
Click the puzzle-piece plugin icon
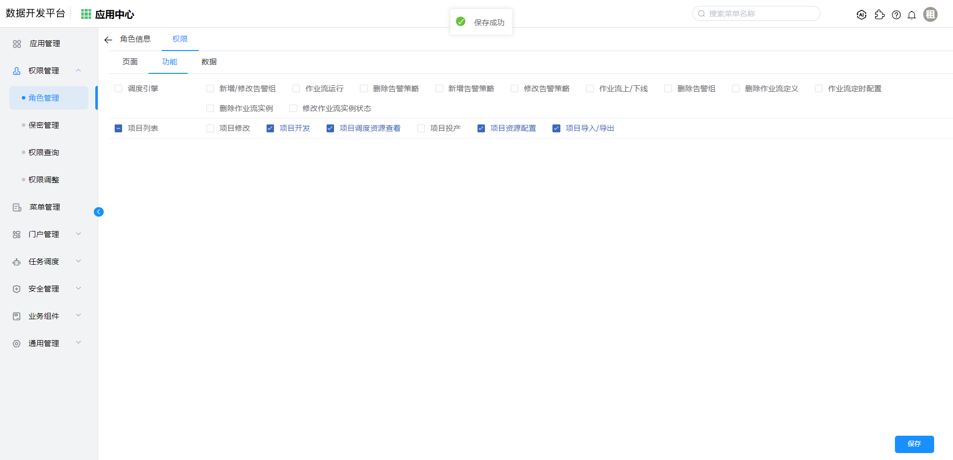880,15
